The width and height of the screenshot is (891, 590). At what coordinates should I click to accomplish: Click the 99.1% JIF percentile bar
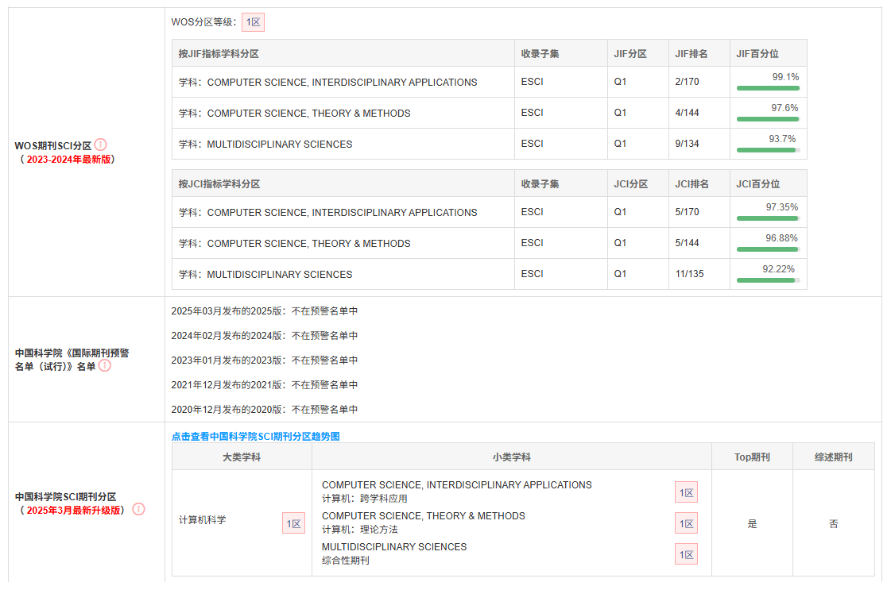click(x=768, y=87)
